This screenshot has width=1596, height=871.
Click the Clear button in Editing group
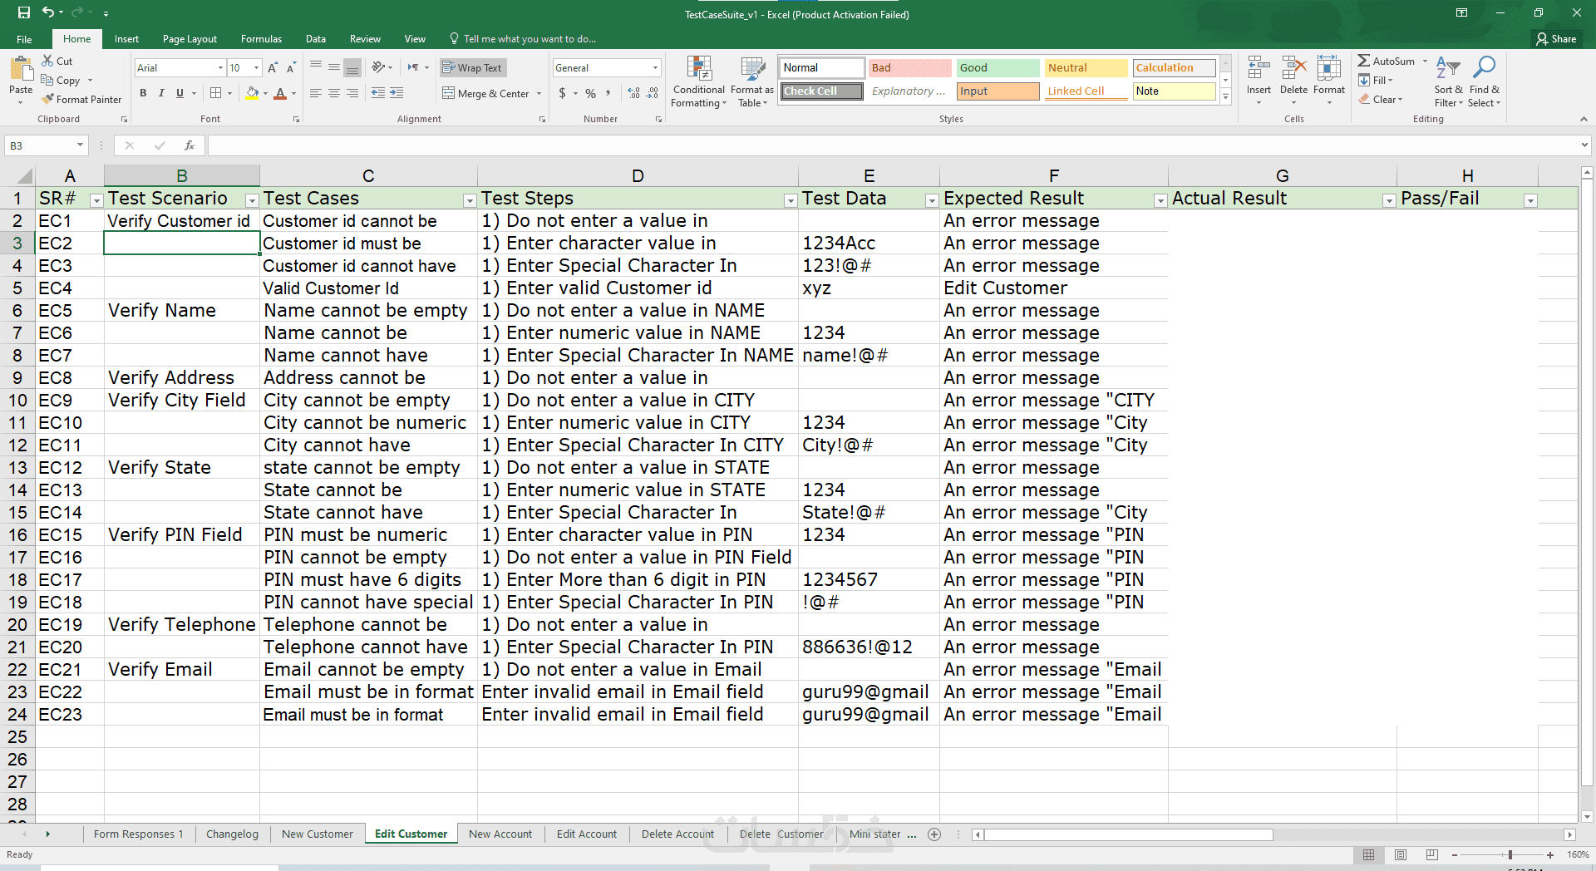pos(1381,100)
